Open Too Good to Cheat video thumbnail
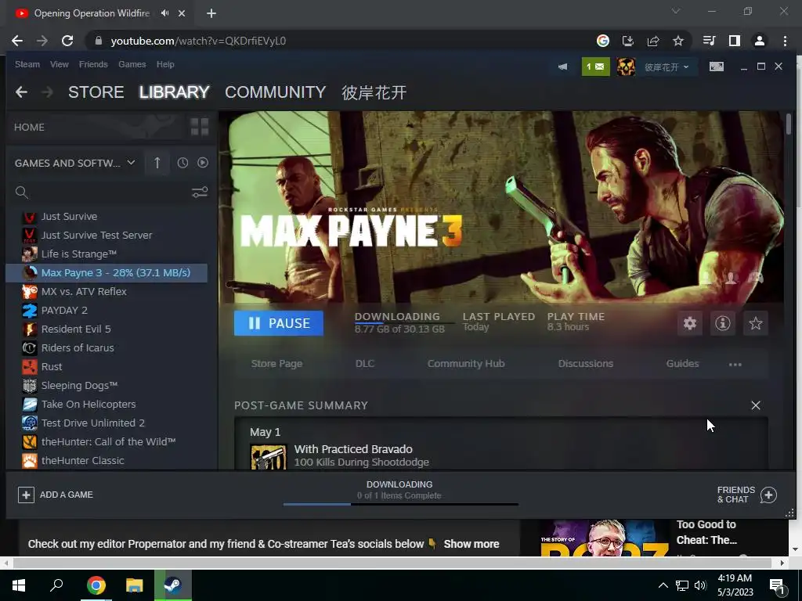This screenshot has width=802, height=601. (x=605, y=538)
